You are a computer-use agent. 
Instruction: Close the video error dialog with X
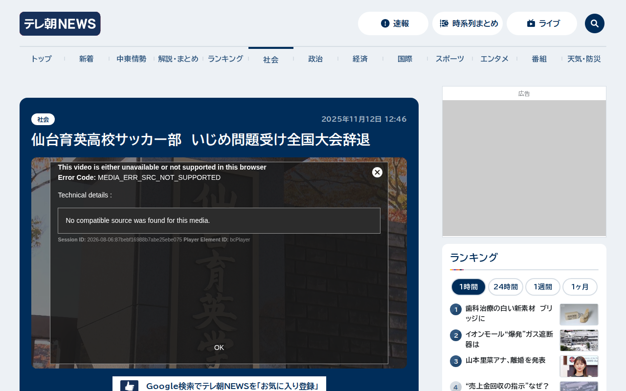tap(377, 172)
